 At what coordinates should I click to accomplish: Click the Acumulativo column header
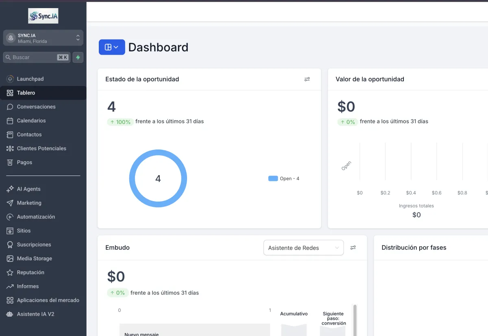point(294,314)
